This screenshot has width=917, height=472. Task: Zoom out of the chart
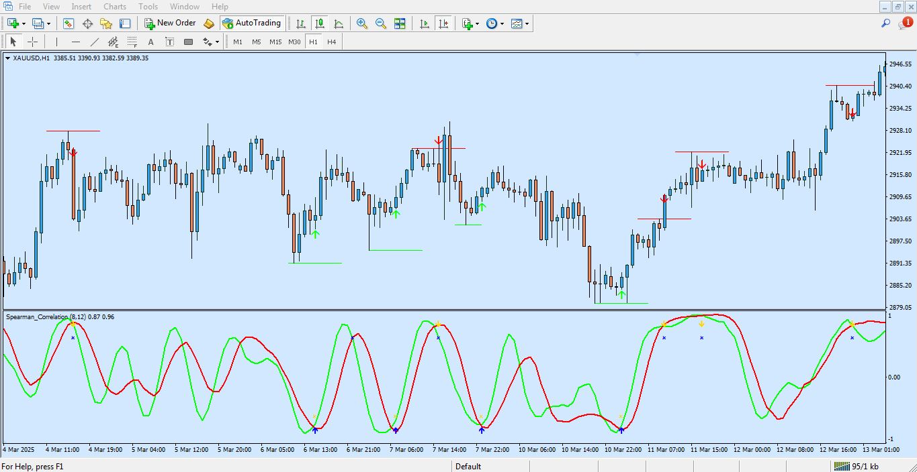point(381,23)
